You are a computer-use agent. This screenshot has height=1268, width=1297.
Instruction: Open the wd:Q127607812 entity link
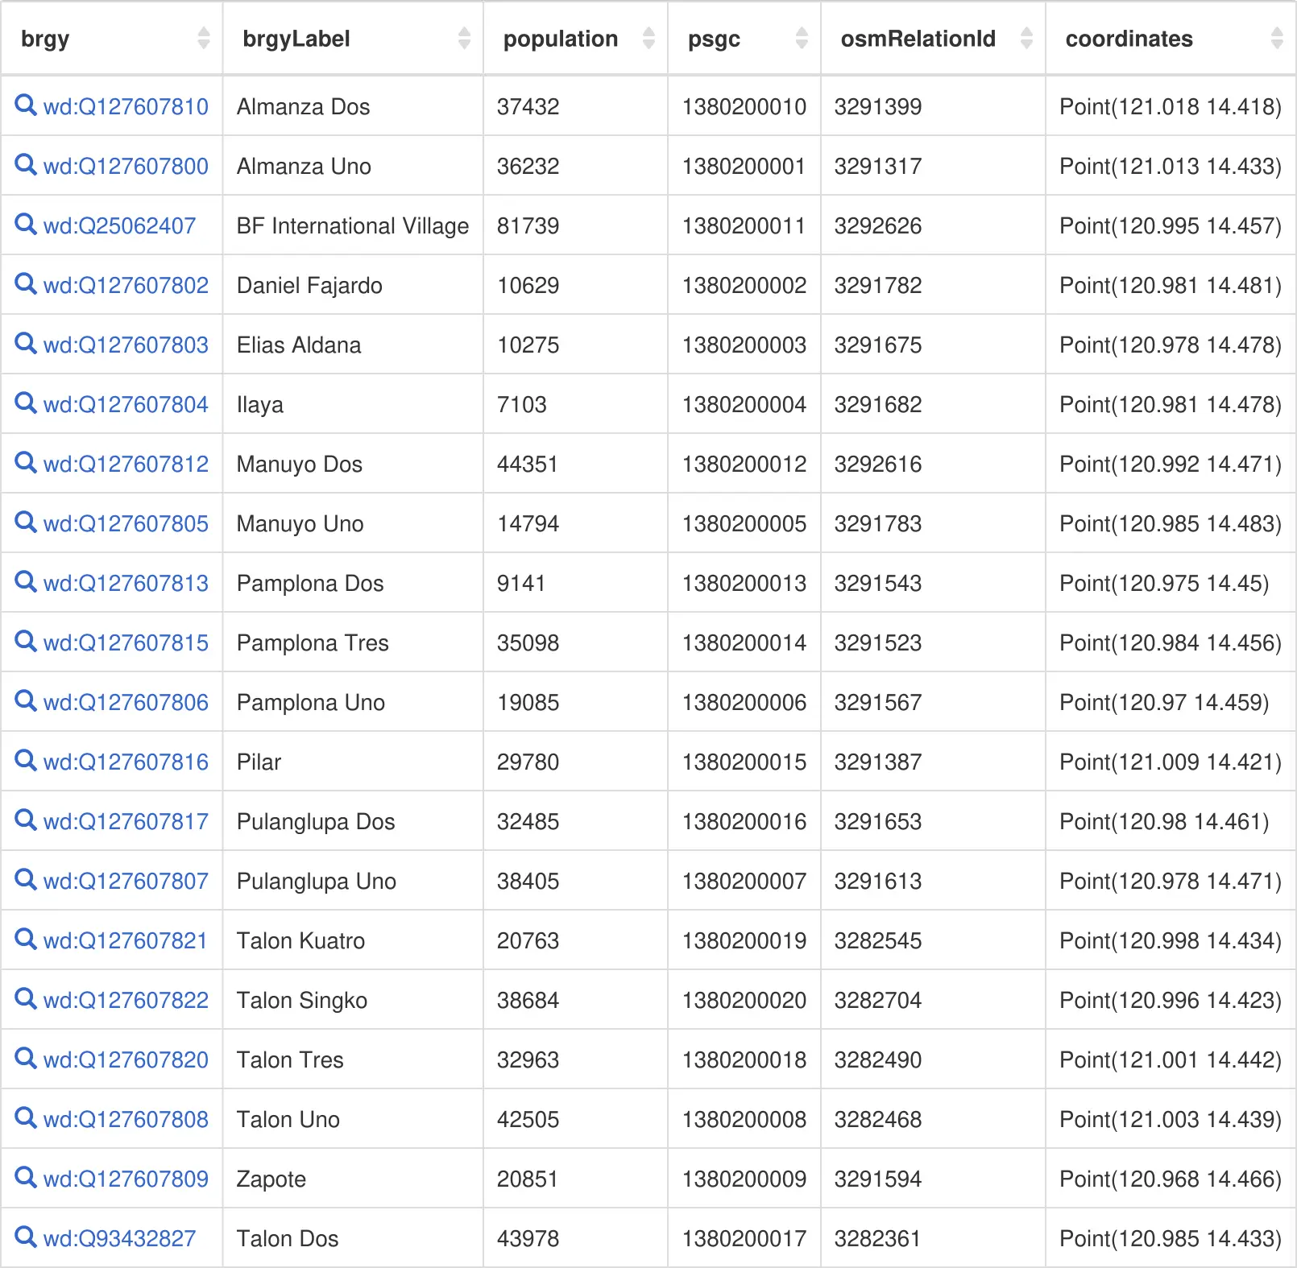point(126,464)
